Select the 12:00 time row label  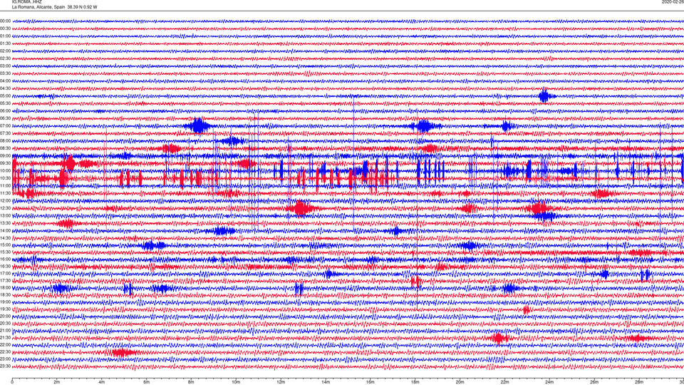[5, 201]
